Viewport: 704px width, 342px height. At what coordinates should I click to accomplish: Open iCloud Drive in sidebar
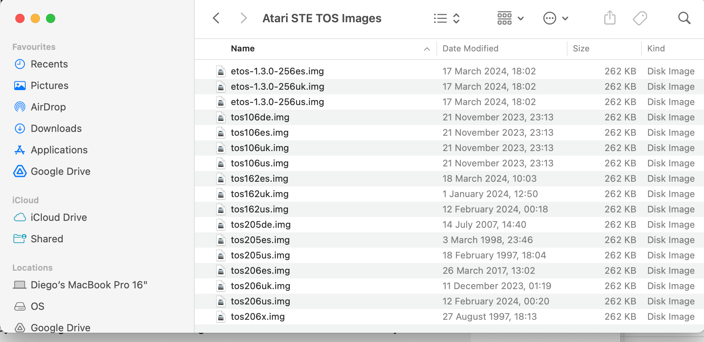(59, 217)
